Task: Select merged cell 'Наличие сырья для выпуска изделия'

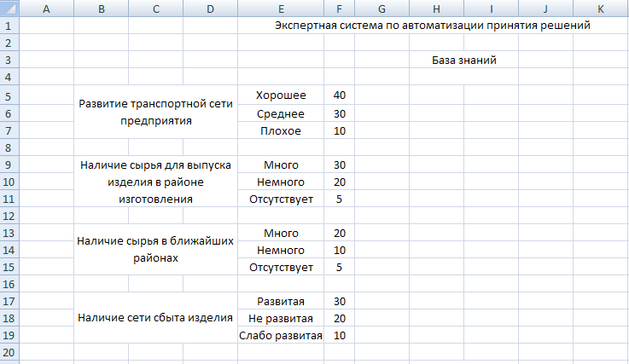Action: [x=155, y=182]
